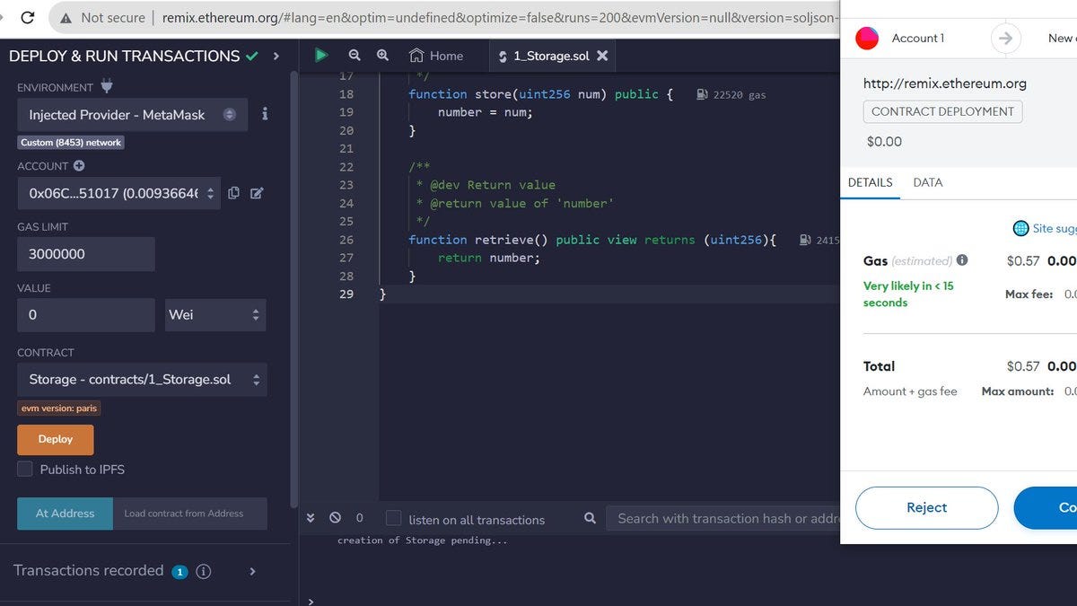Reject the MetaMask transaction

click(x=926, y=507)
